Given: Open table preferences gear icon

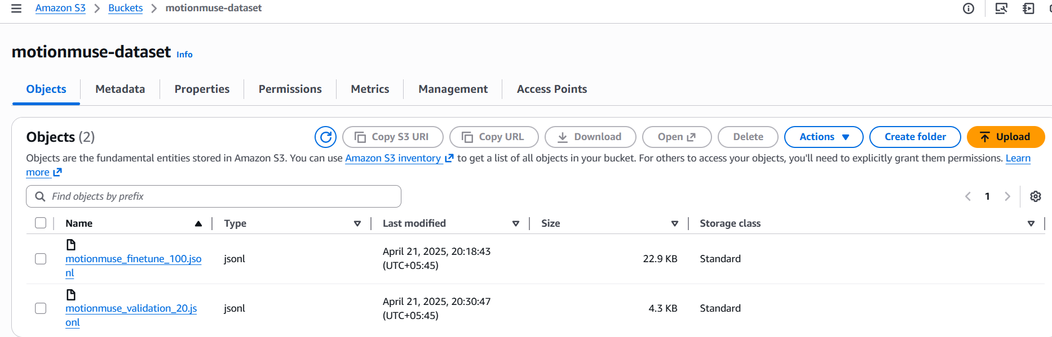Looking at the screenshot, I should (1035, 196).
